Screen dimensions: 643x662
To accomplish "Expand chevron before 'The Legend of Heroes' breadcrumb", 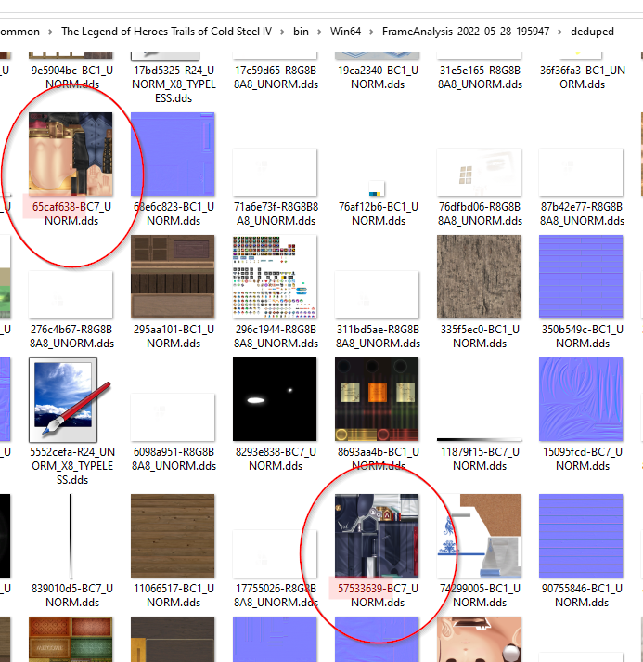I will tap(50, 32).
